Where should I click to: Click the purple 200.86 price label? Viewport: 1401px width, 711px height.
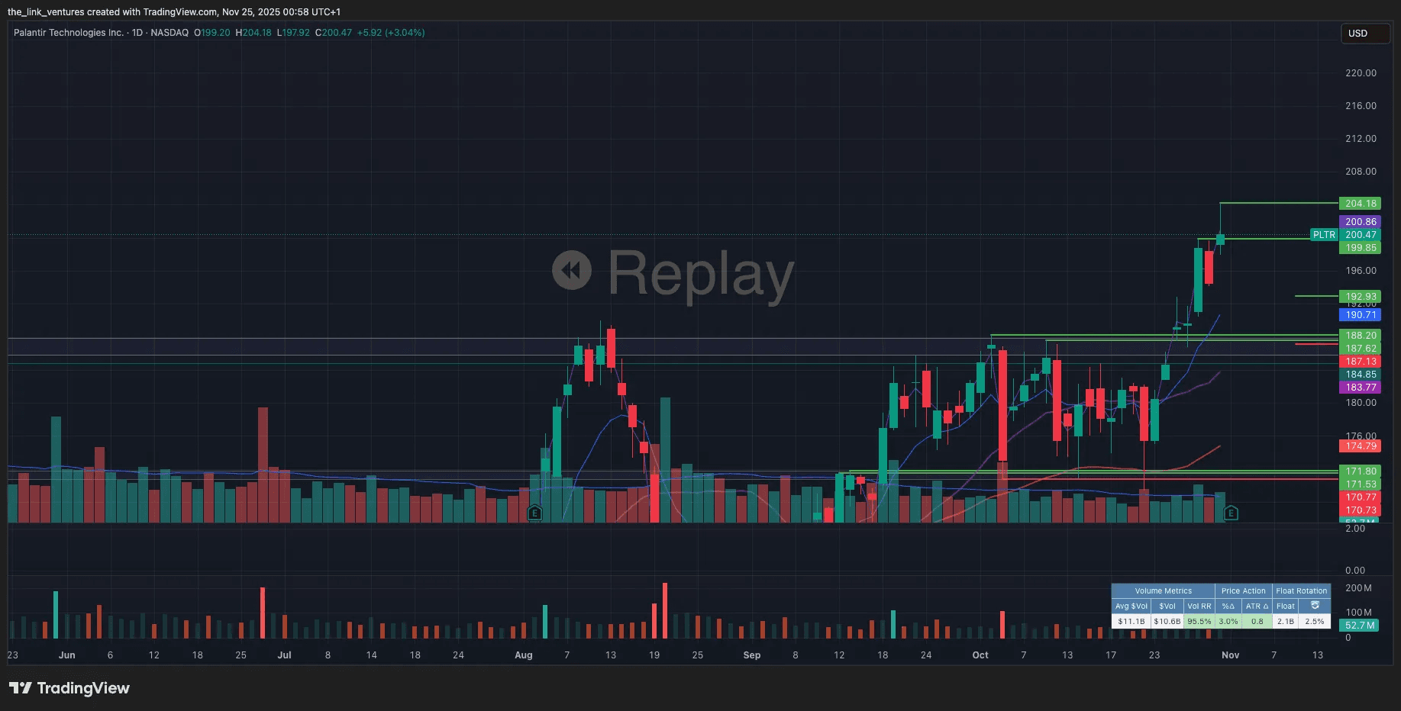1360,222
